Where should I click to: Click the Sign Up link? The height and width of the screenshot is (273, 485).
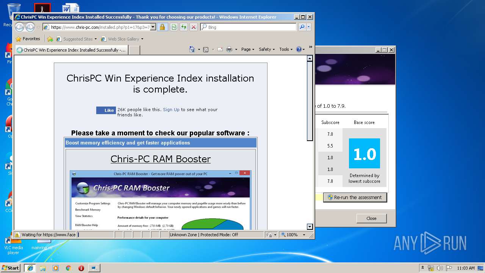pyautogui.click(x=171, y=110)
